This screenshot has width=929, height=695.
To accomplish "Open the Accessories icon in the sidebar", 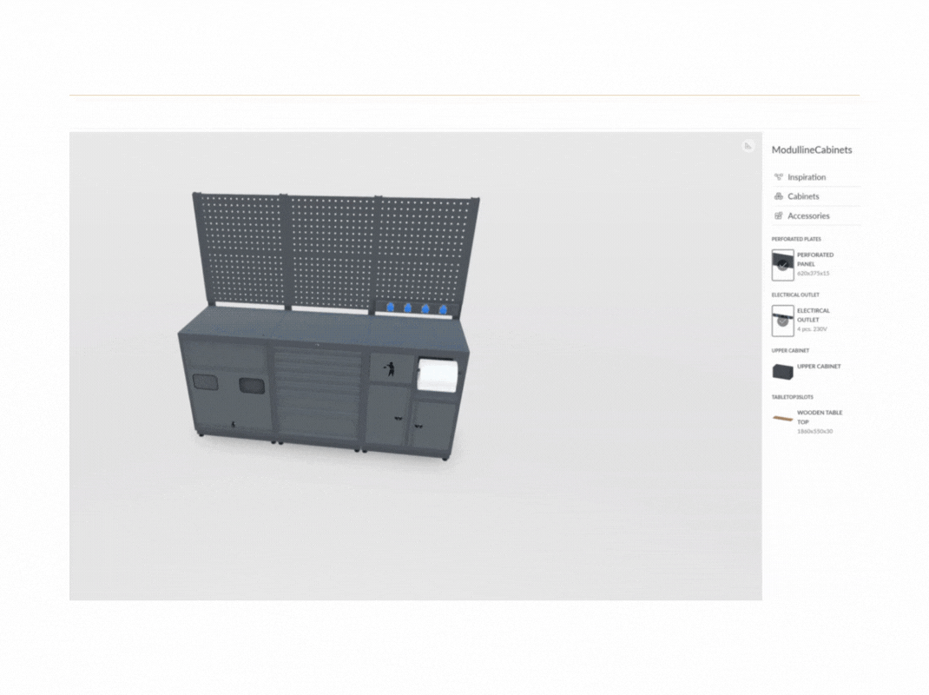I will 779,215.
